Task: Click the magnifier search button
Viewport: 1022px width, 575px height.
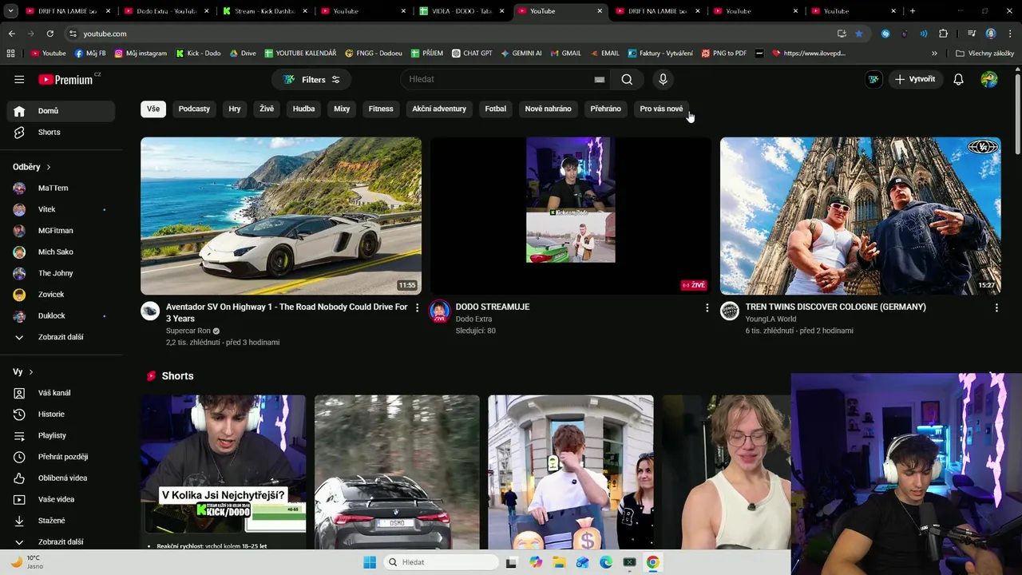Action: point(627,79)
